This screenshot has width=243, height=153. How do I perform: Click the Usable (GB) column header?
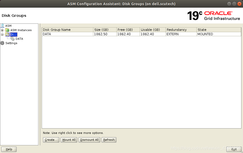coord(153,30)
